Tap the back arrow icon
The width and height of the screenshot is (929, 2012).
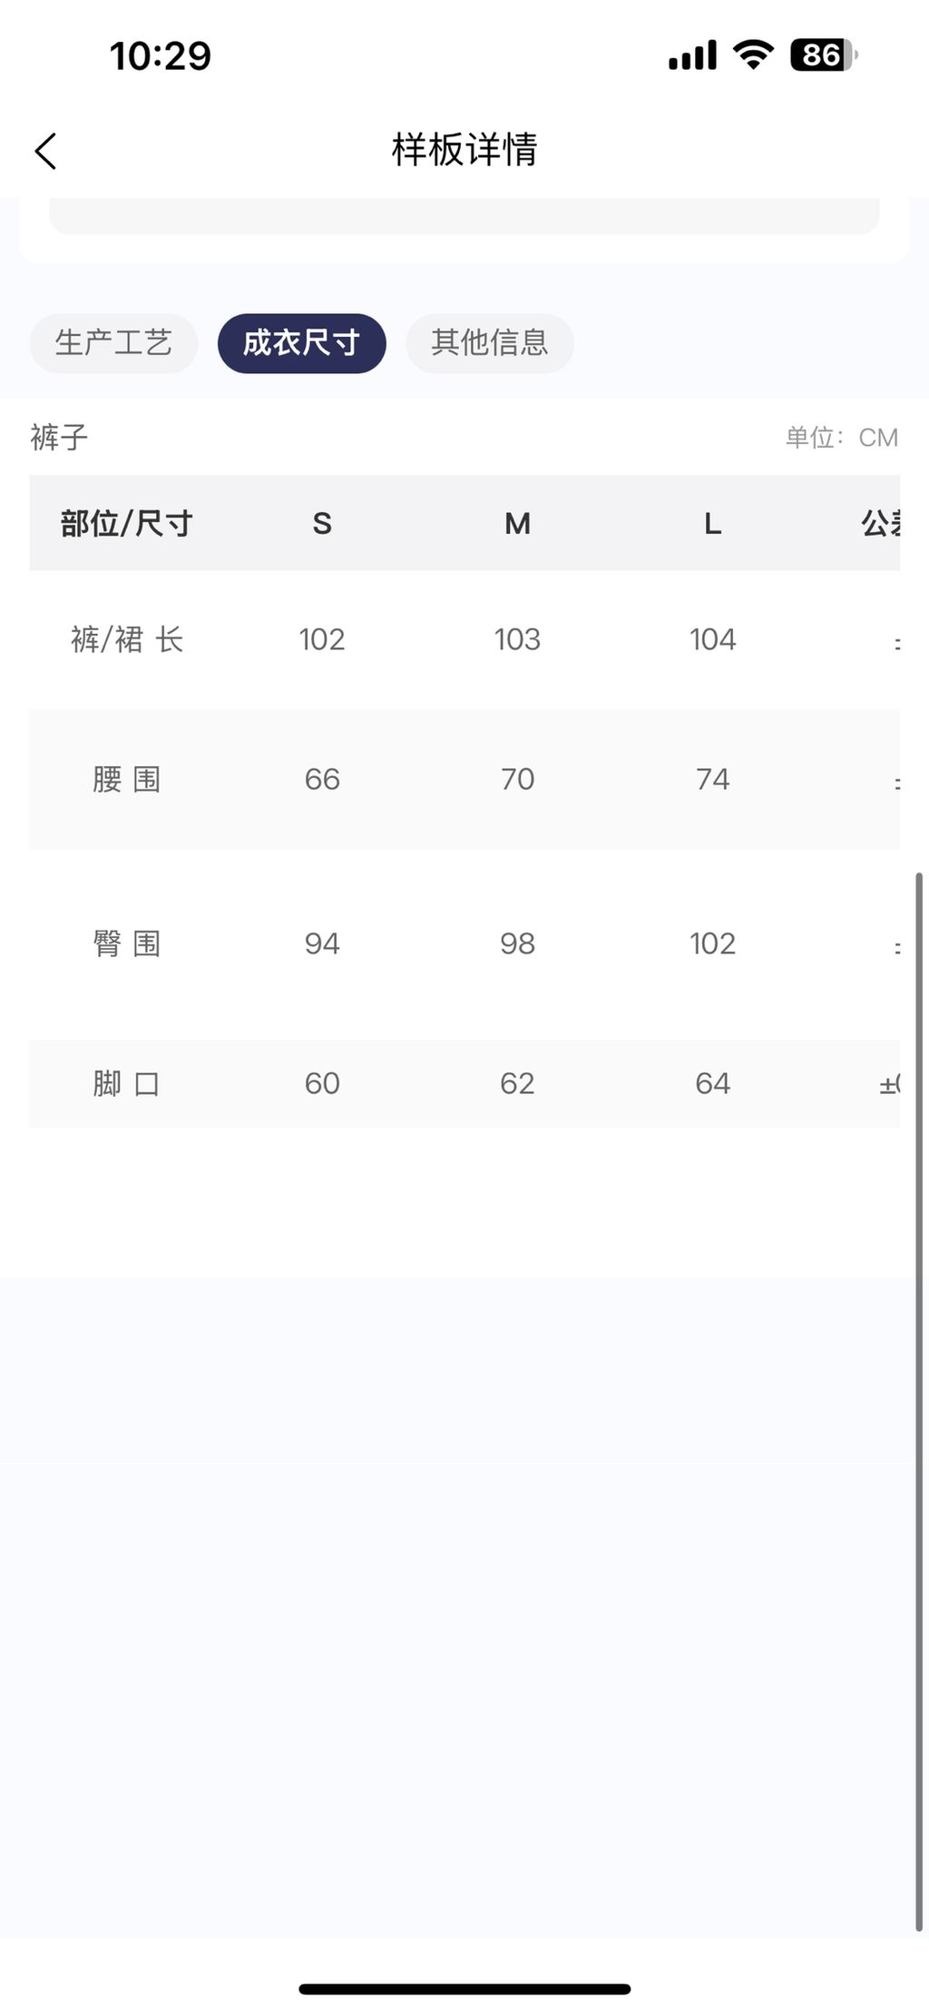click(46, 151)
